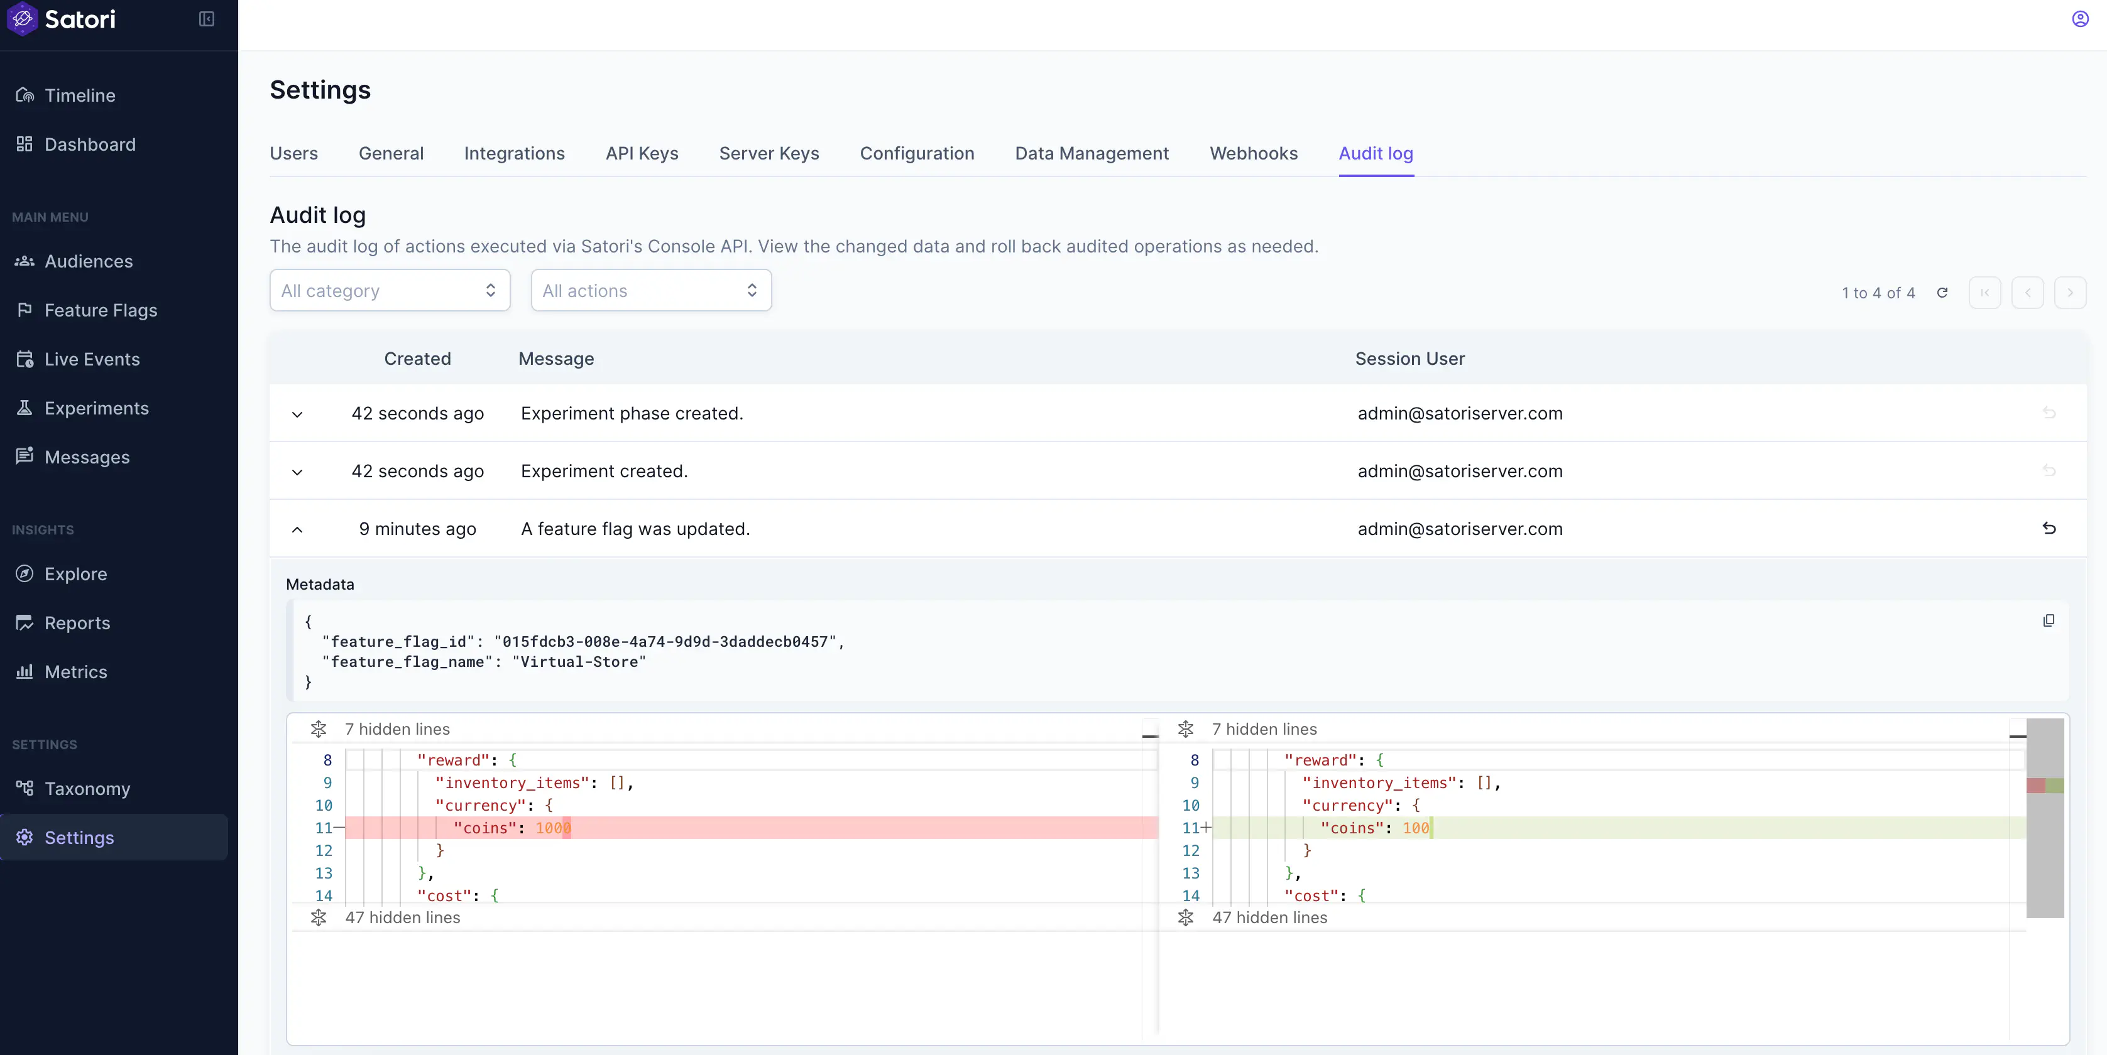The image size is (2107, 1055).
Task: Open Reports under Insights
Action: click(77, 624)
